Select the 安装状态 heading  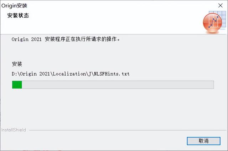click(18, 15)
